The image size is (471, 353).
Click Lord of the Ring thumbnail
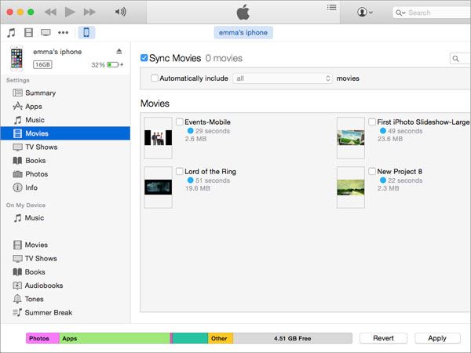(159, 187)
